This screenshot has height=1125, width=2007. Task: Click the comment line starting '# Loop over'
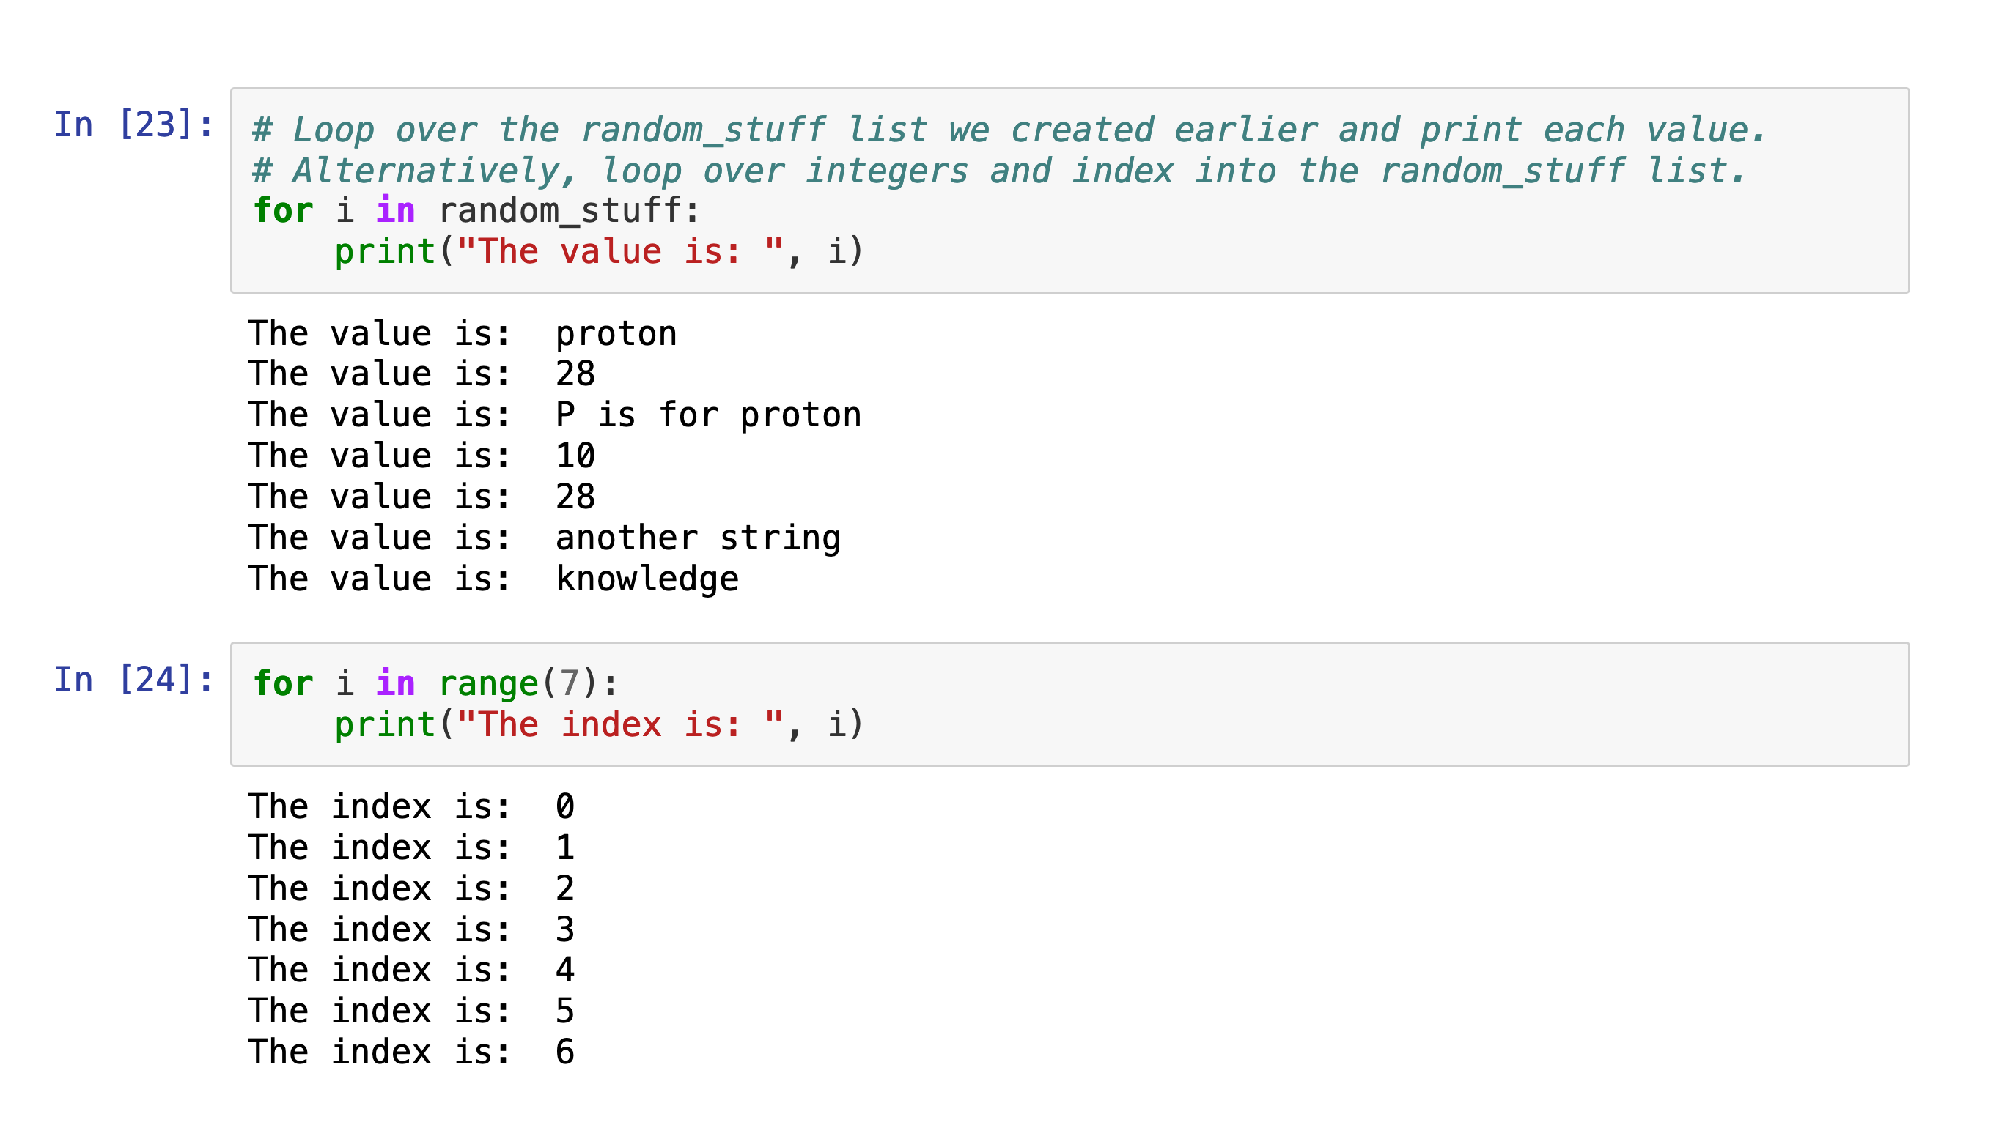1008,130
